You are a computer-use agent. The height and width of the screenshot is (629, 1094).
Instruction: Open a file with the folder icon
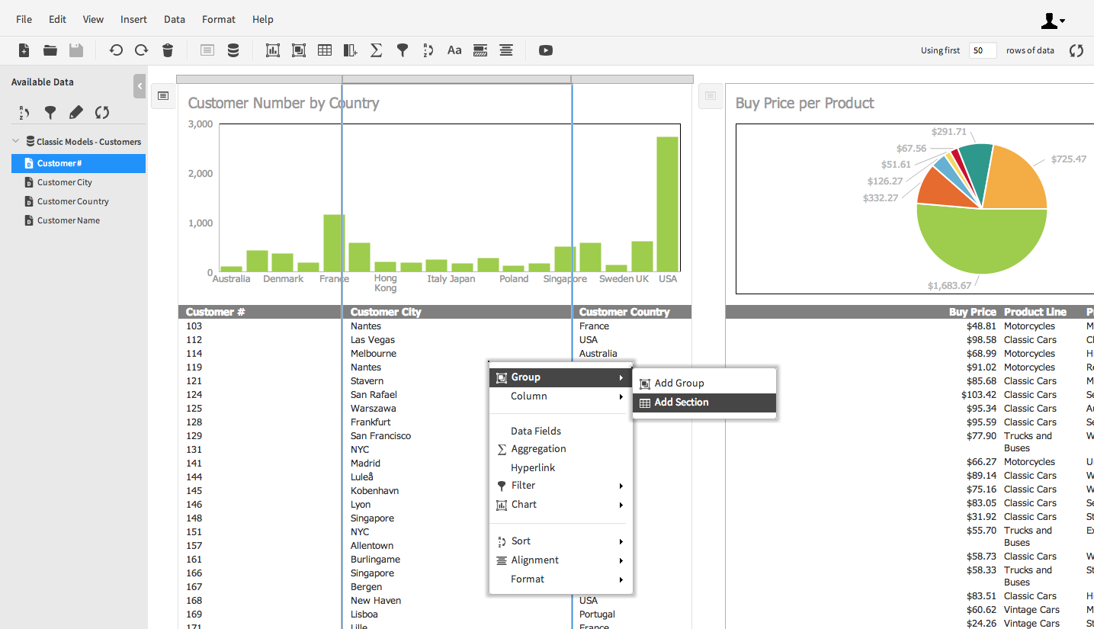coord(50,50)
